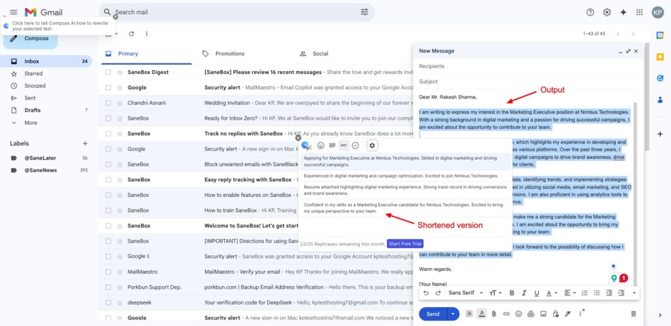This screenshot has width=671, height=326.
Task: Open Send options dropdown arrow
Action: (x=453, y=314)
